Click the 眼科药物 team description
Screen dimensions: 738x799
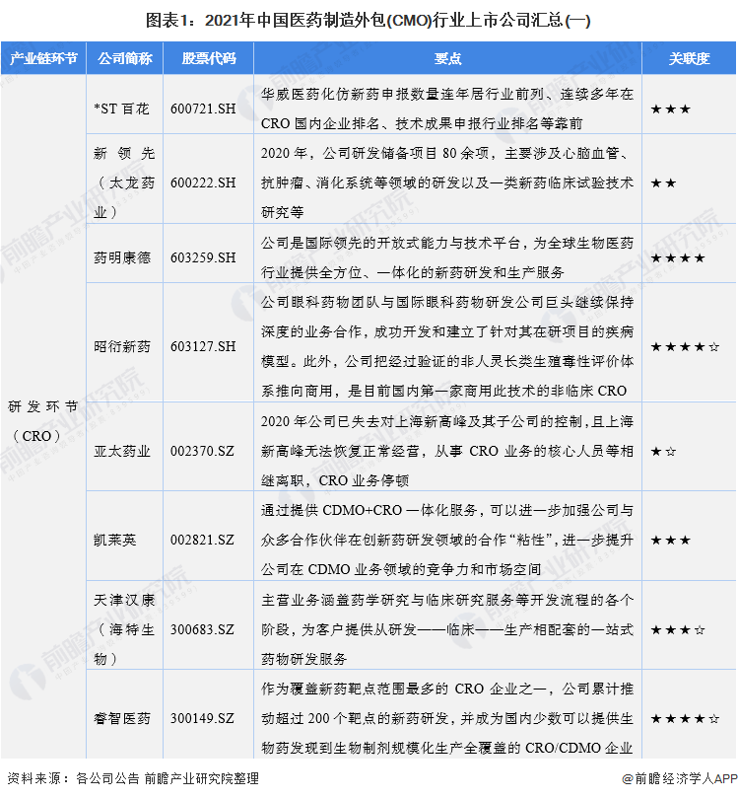pyautogui.click(x=447, y=346)
